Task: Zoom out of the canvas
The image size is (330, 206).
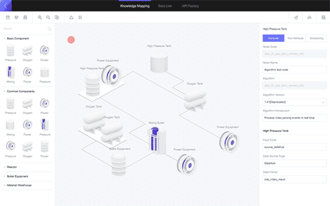Action: tap(48, 17)
